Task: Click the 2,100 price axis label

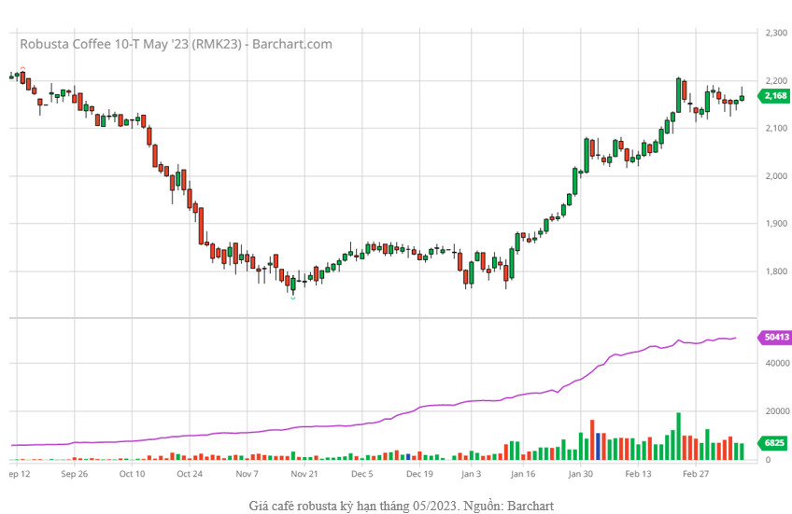Action: click(776, 128)
